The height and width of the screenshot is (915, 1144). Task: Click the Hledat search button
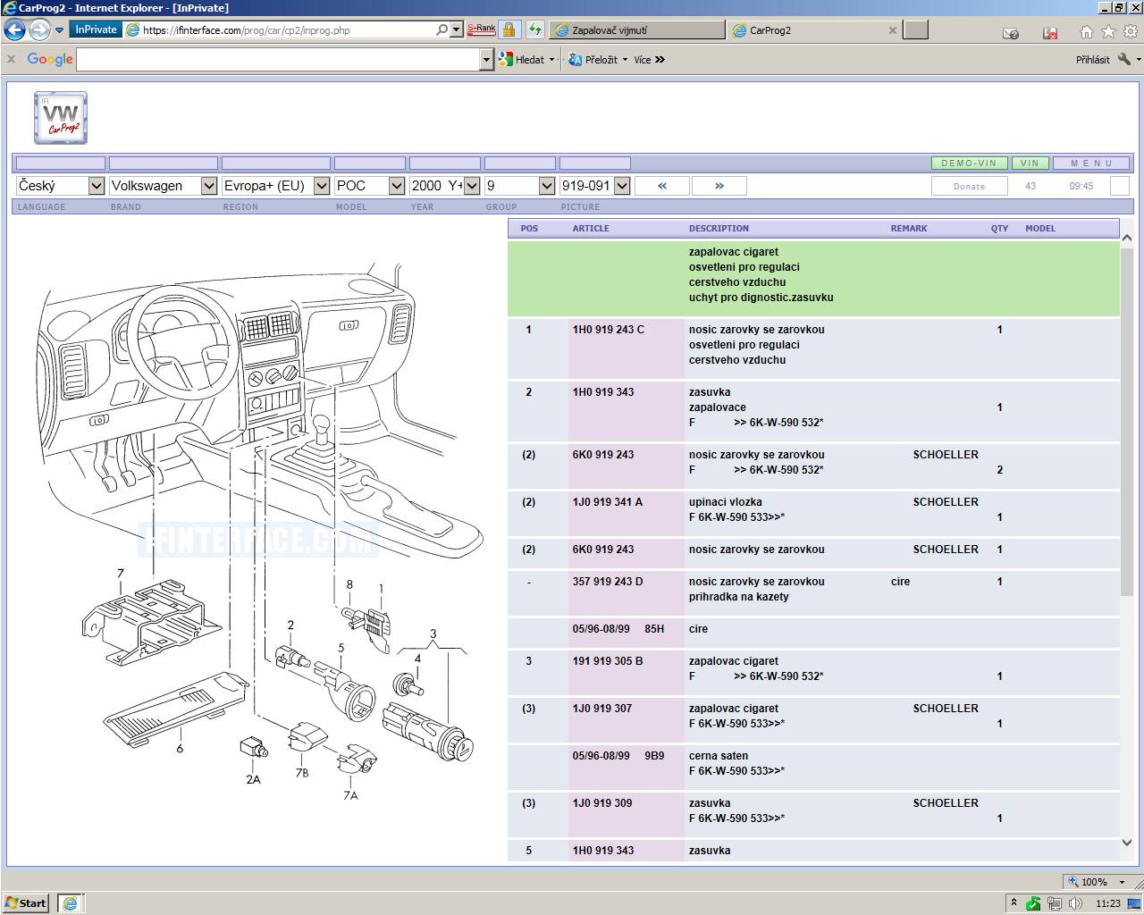tap(522, 60)
